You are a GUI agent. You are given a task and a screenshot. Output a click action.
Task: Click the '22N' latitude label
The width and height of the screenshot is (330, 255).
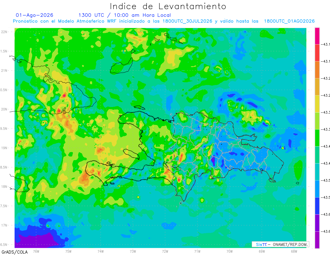(x=5, y=32)
